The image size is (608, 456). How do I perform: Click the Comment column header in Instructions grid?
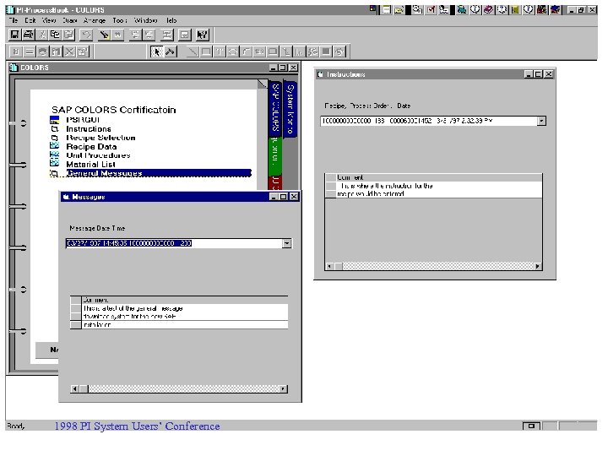click(439, 177)
